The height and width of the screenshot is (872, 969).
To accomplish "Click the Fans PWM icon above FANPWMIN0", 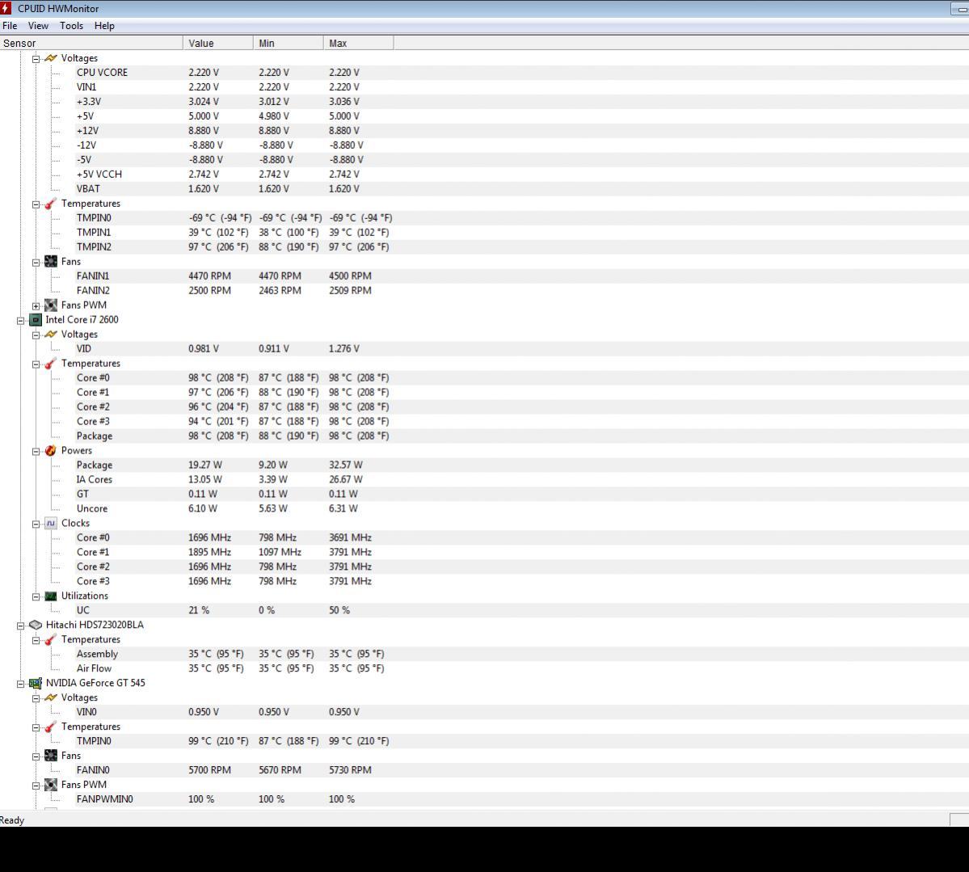I will point(51,785).
